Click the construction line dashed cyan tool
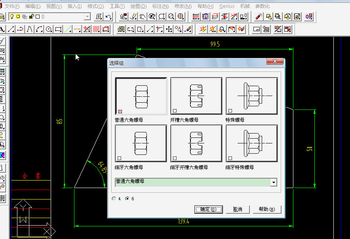 (x=68, y=29)
